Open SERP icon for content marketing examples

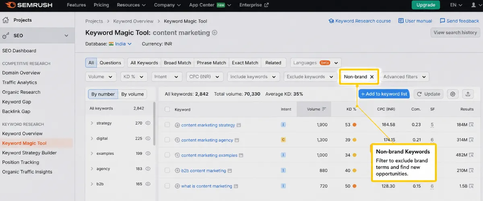click(241, 156)
